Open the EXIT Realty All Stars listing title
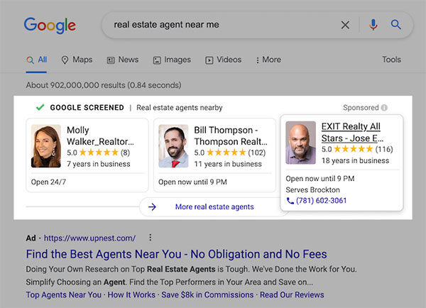Image resolution: width=426 pixels, height=308 pixels. pos(352,132)
